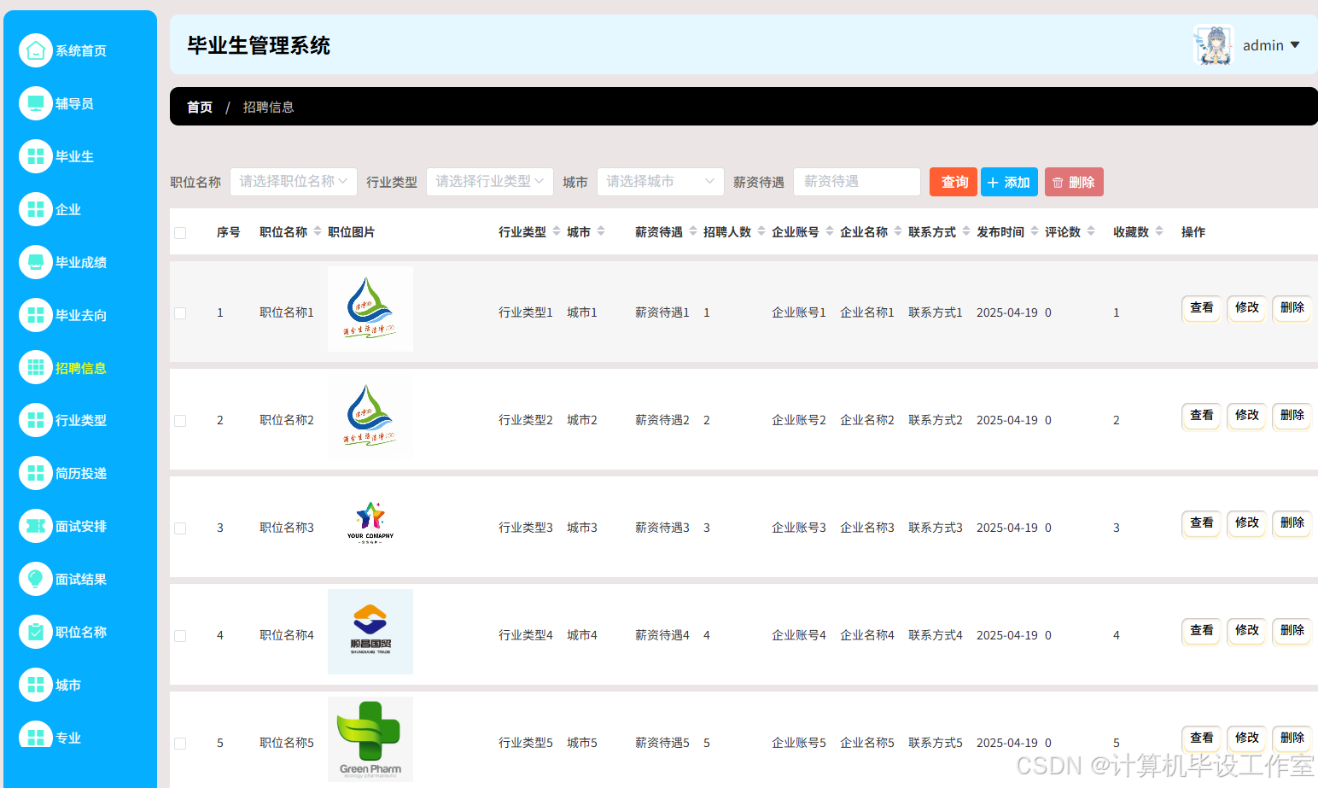Open 简历投递 menu item
The image size is (1318, 788).
[x=81, y=473]
